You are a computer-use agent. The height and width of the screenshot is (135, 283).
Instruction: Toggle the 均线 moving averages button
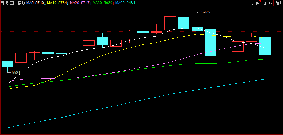tap(278, 3)
